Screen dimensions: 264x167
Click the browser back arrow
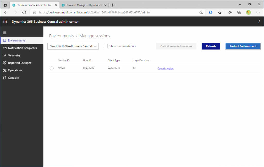pos(6,12)
